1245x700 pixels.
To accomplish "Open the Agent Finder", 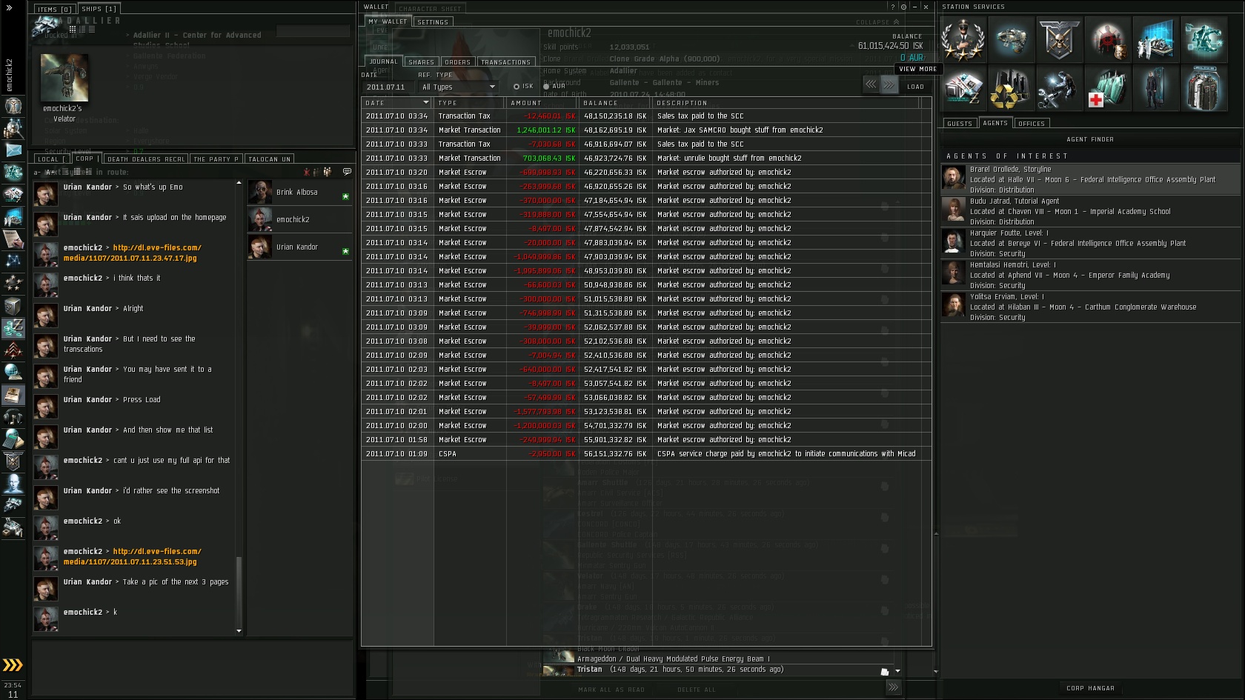I will pos(1090,139).
